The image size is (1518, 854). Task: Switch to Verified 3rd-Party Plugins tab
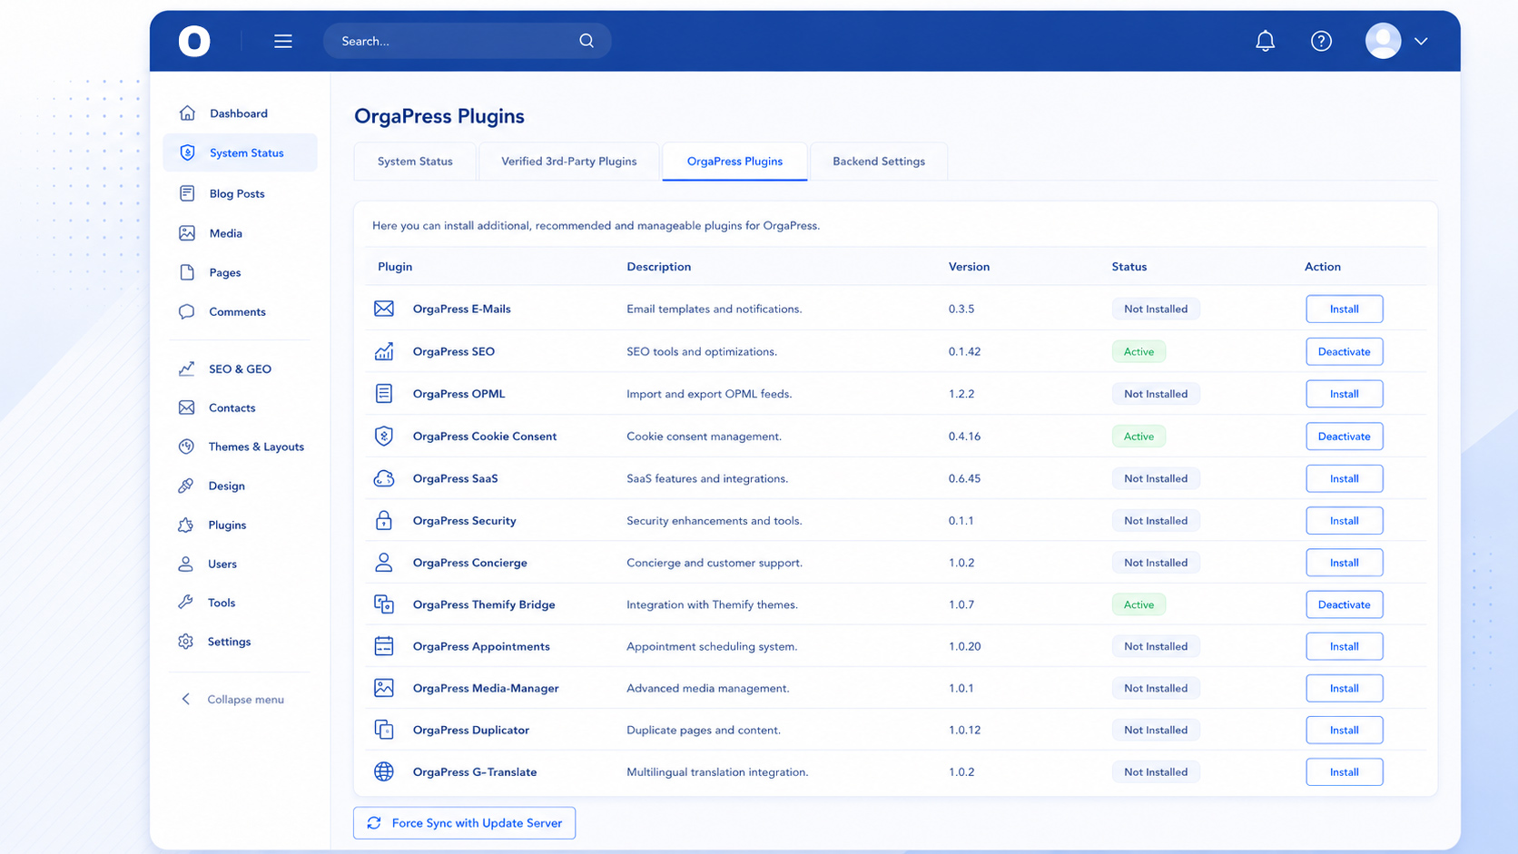569,162
